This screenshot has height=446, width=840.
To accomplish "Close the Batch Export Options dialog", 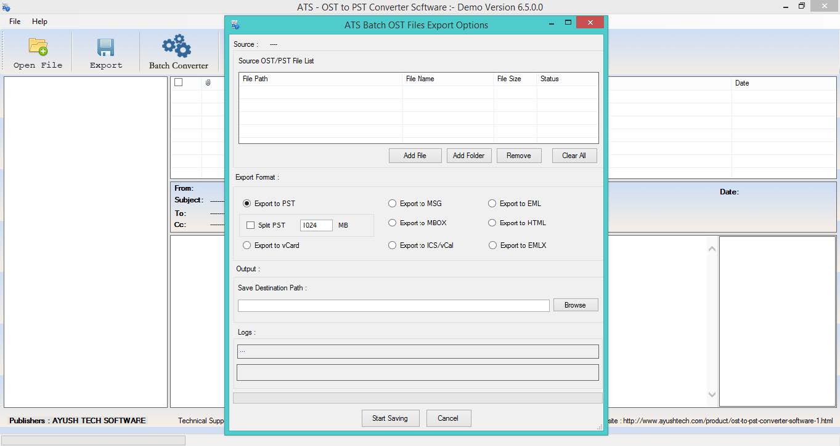I will 590,23.
